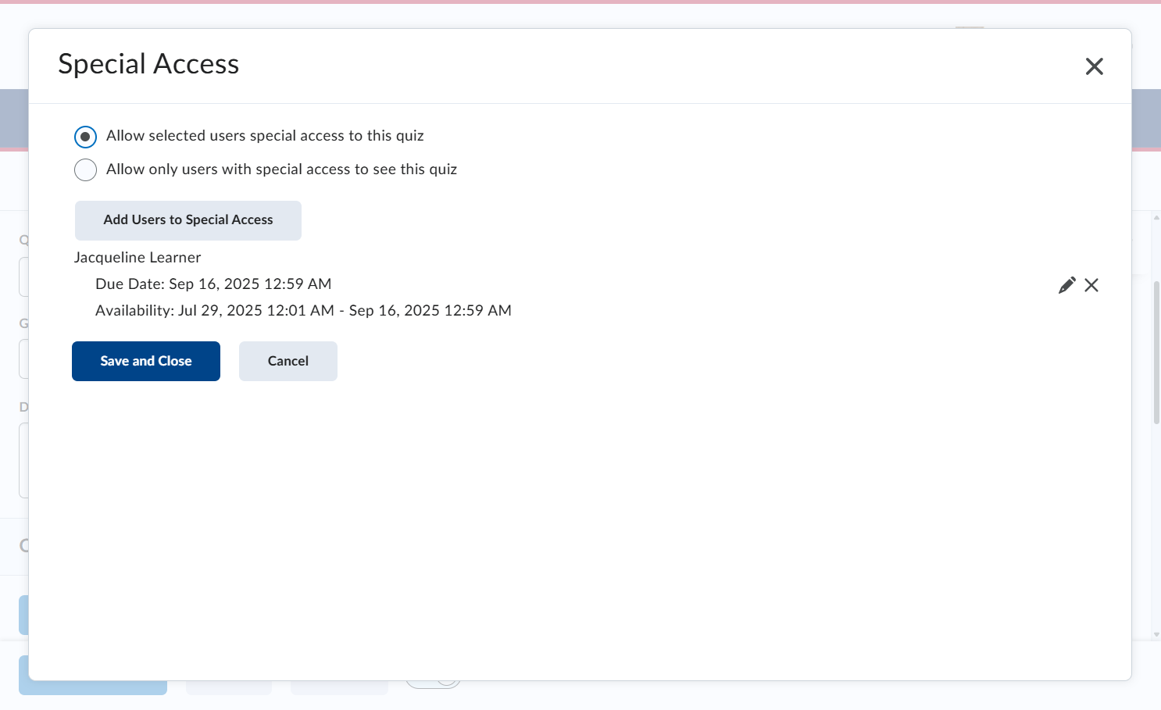This screenshot has width=1161, height=710.
Task: Edit Jacqueline Learner's special access with pencil icon
Action: point(1066,285)
